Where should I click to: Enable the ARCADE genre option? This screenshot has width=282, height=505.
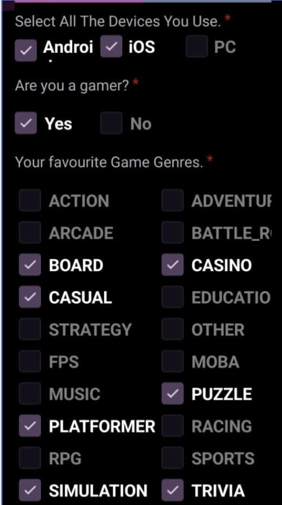click(30, 233)
